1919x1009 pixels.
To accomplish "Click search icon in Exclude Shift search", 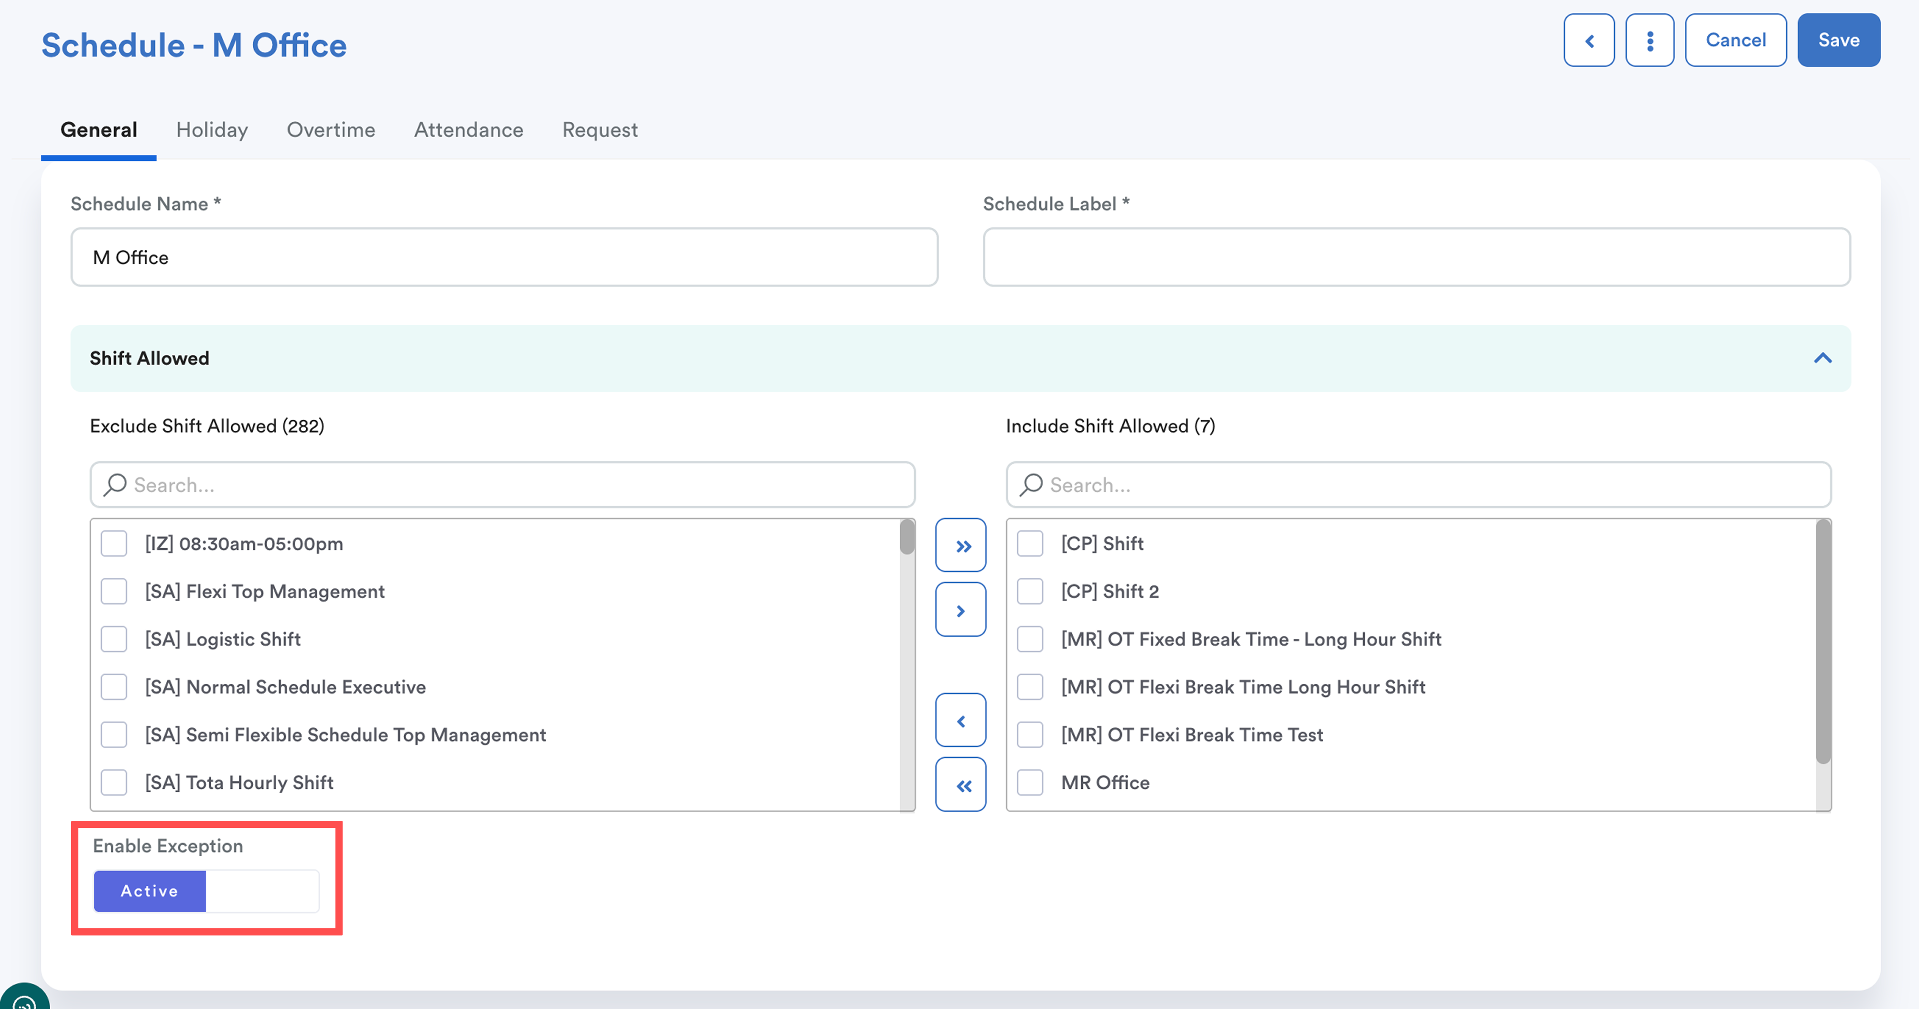I will pyautogui.click(x=115, y=485).
